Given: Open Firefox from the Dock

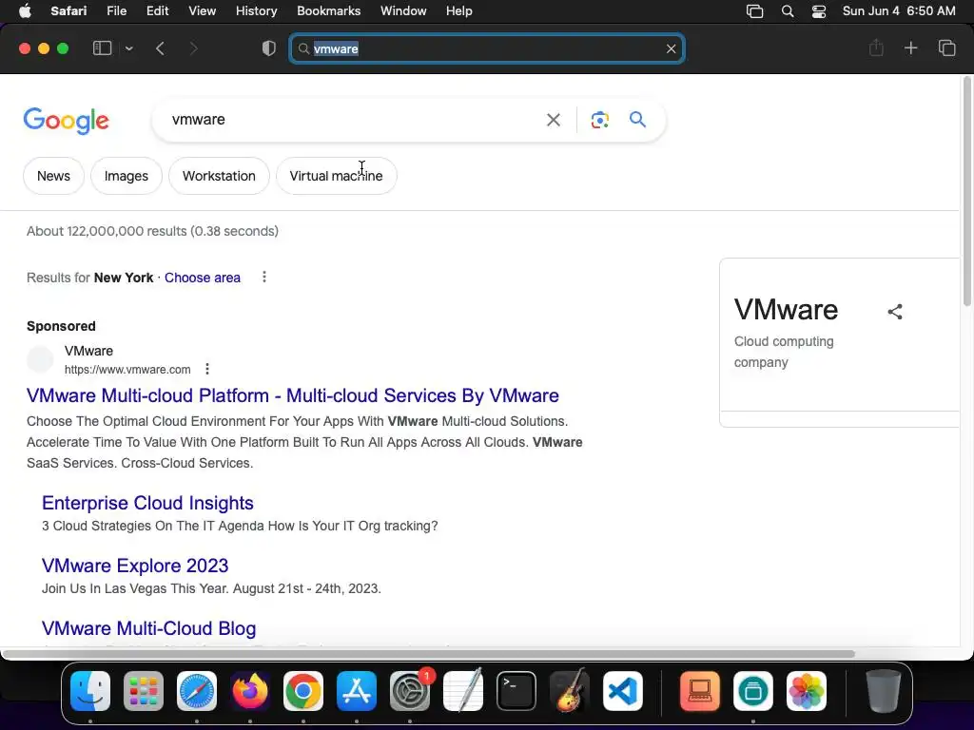Looking at the screenshot, I should pos(250,691).
